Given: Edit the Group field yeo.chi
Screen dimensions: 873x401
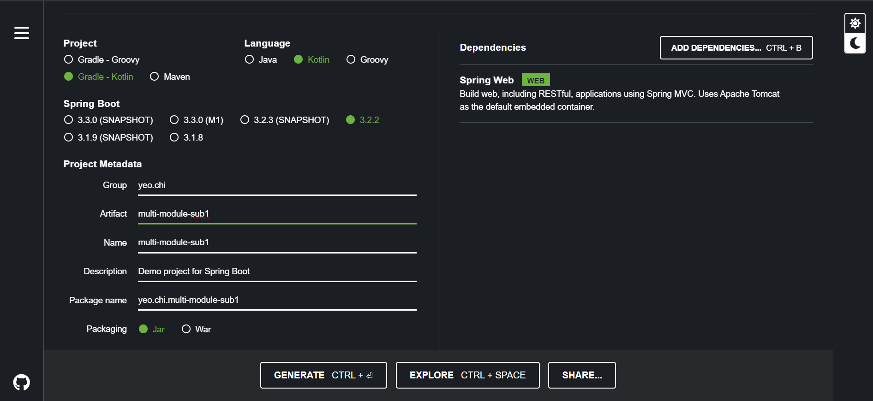Looking at the screenshot, I should pos(277,185).
